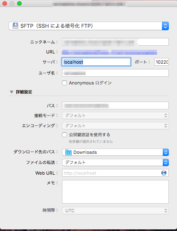Image resolution: width=177 pixels, height=231 pixels.
Task: Open the エンコーディング popup menu
Action: [115, 126]
